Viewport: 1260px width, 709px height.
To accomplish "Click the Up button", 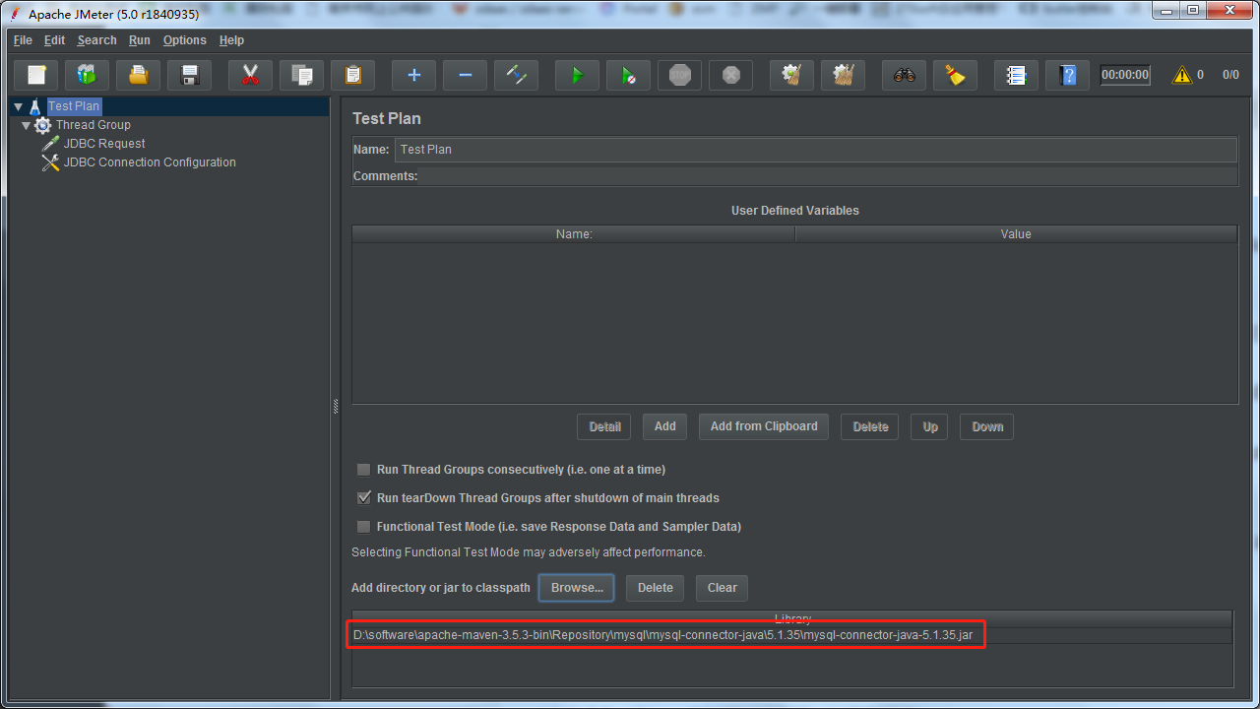I will pyautogui.click(x=930, y=426).
